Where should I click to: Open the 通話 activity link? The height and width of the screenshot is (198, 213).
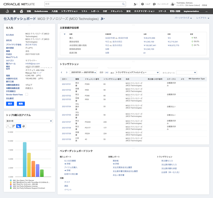(66, 186)
